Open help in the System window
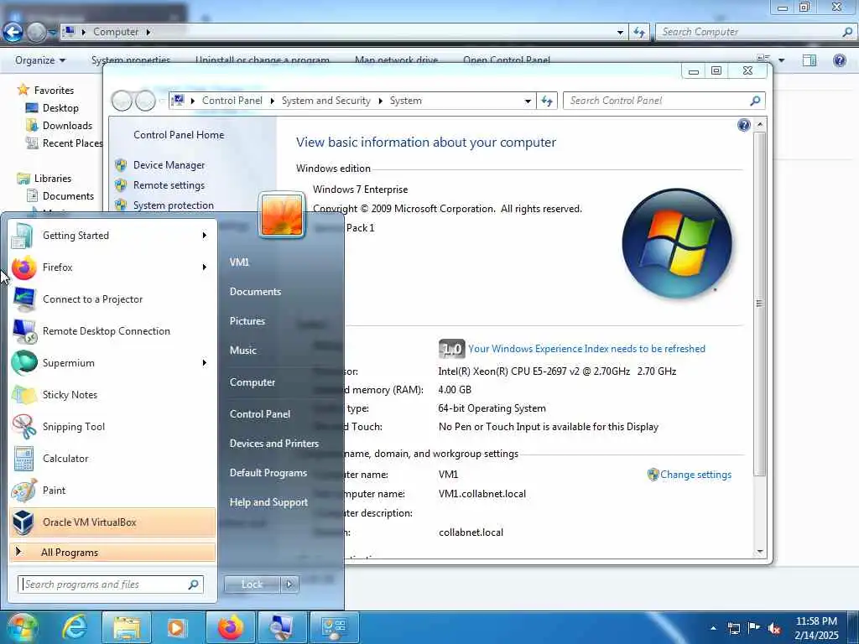This screenshot has height=644, width=859. click(743, 126)
